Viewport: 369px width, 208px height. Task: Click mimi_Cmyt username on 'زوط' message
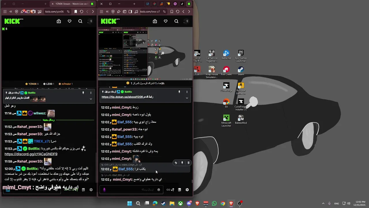pos(122,107)
